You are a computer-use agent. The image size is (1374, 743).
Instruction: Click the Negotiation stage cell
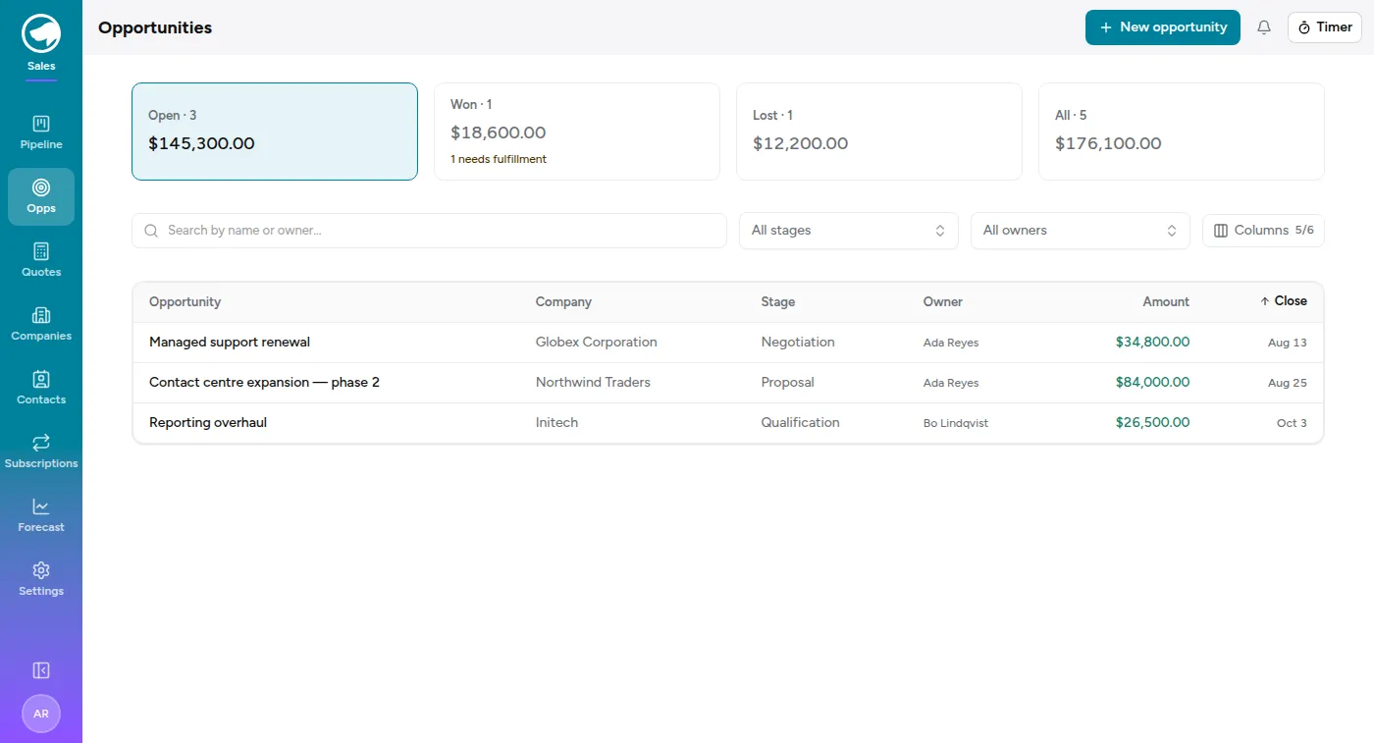tap(798, 343)
